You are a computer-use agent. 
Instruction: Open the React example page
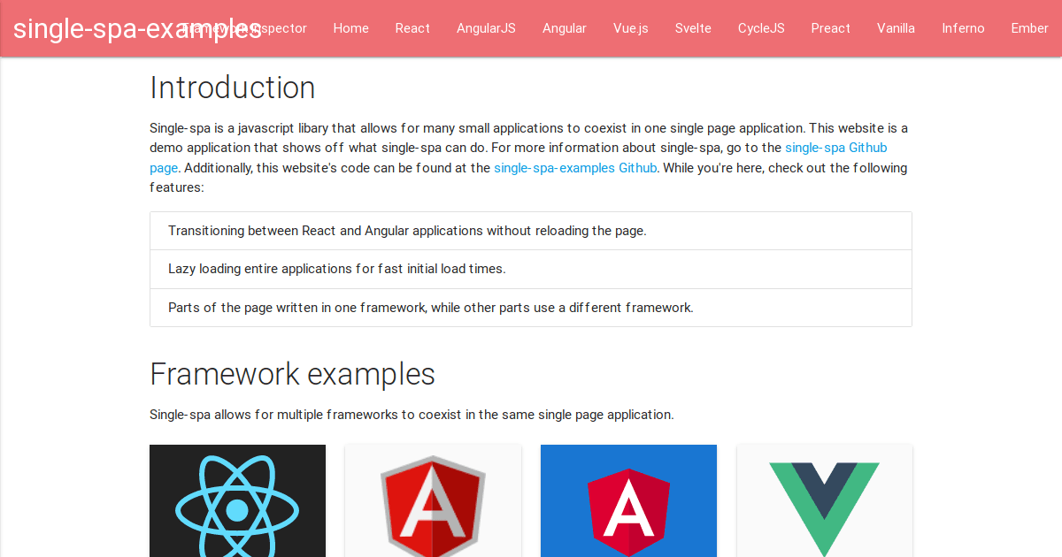412,28
